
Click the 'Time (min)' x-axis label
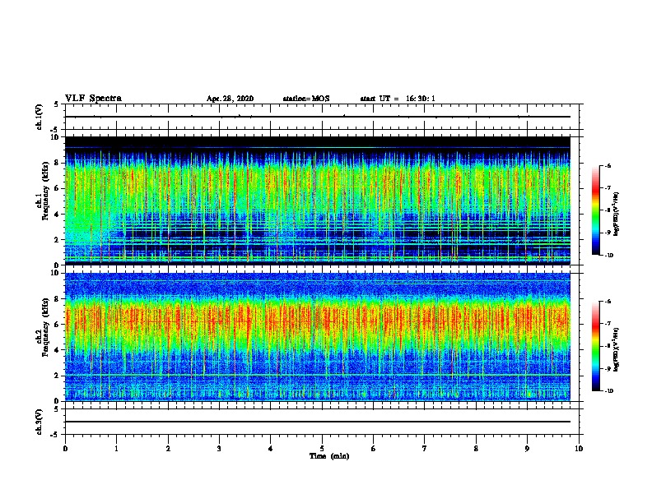(x=329, y=456)
